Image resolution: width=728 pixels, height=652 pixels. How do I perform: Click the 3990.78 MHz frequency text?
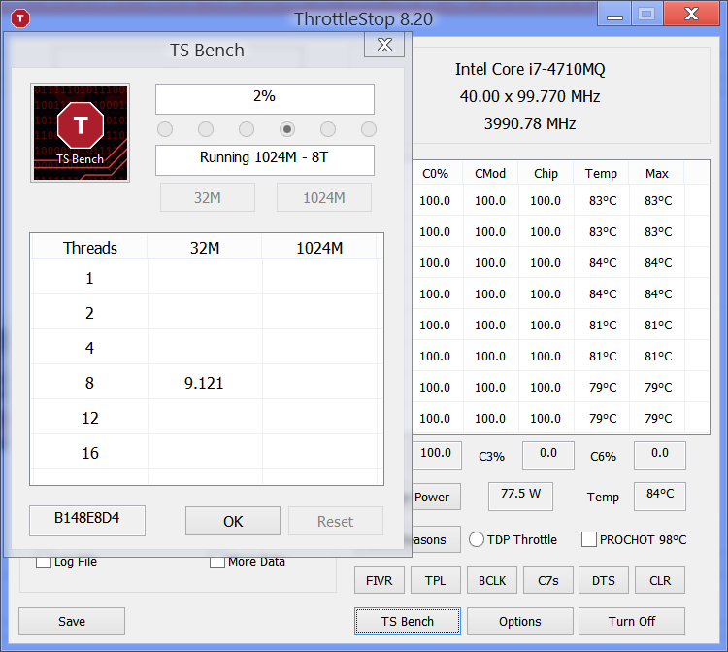coord(530,123)
